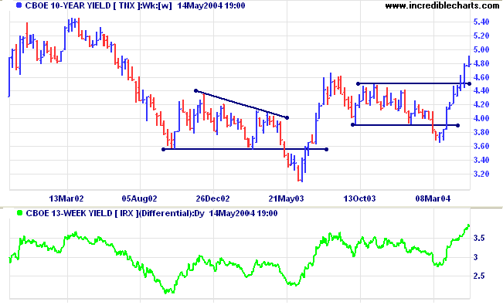This screenshot has width=503, height=305.
Task: Select the 3.90 support line's left endpoint
Action: (353, 125)
